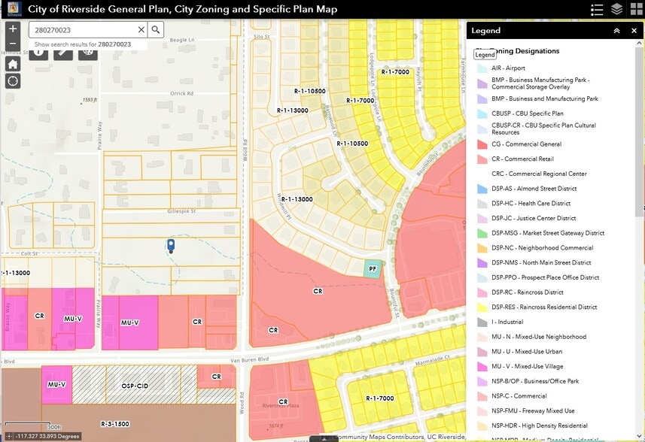Select 'Show search results for 280270023' suggestion
645x442 pixels.
(83, 44)
